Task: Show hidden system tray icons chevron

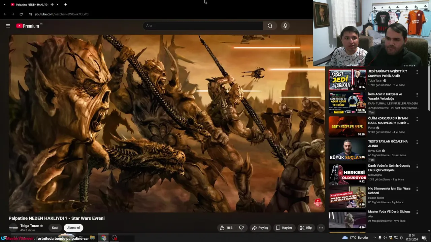Action: [x=374, y=238]
